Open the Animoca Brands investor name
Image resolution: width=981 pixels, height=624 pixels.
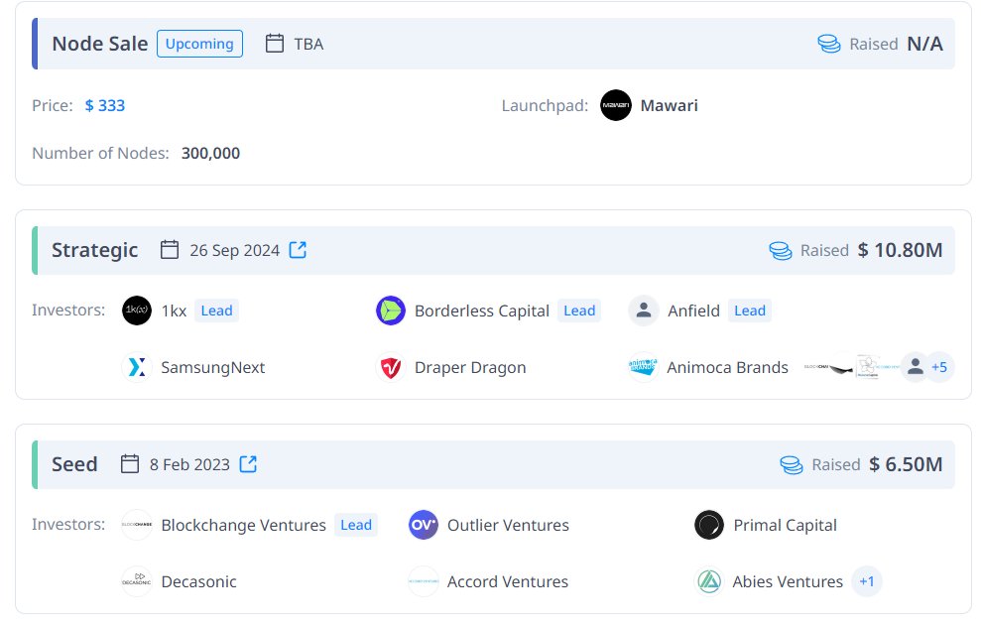(x=728, y=367)
